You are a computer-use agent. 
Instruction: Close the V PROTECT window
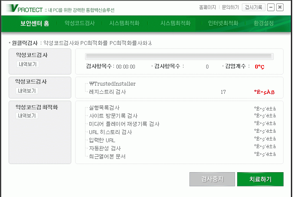click(x=280, y=7)
